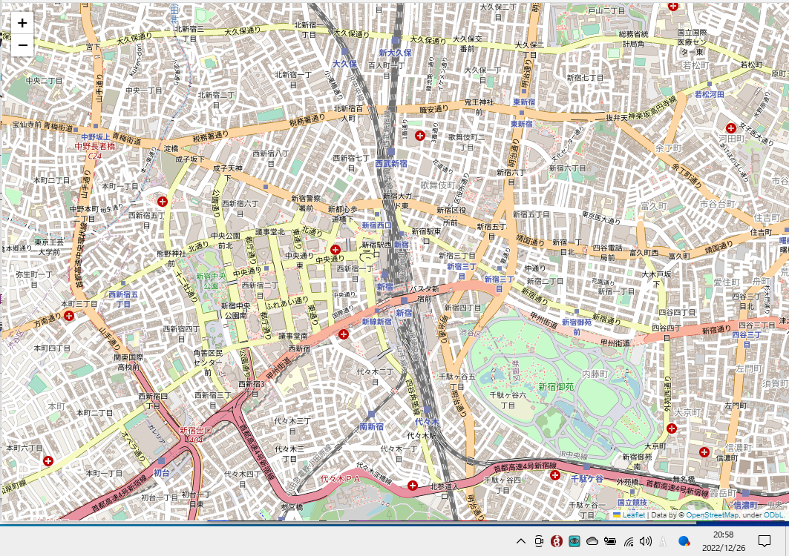Switch IME input mode via the A indicator
This screenshot has width=789, height=556.
pos(663,540)
